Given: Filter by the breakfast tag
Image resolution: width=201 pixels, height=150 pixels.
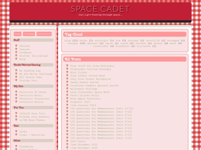Looking at the screenshot, I should tap(122, 46).
